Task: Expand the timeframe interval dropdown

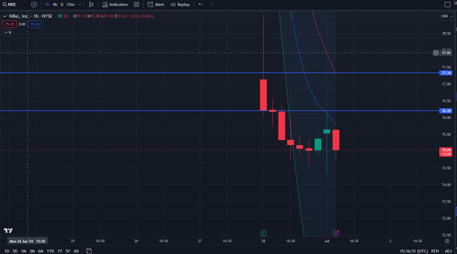Action: coord(80,4)
